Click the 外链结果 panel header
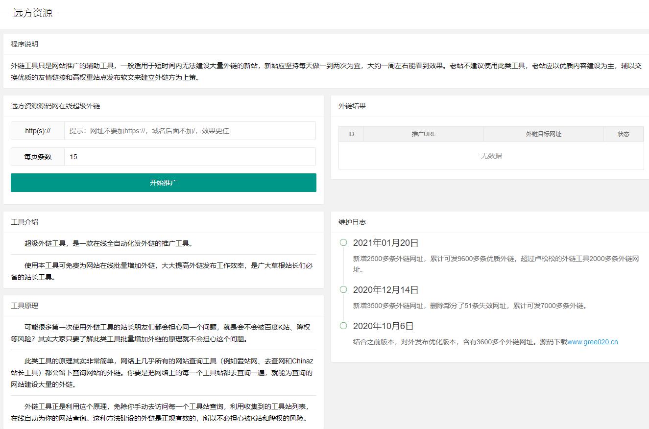 point(352,106)
